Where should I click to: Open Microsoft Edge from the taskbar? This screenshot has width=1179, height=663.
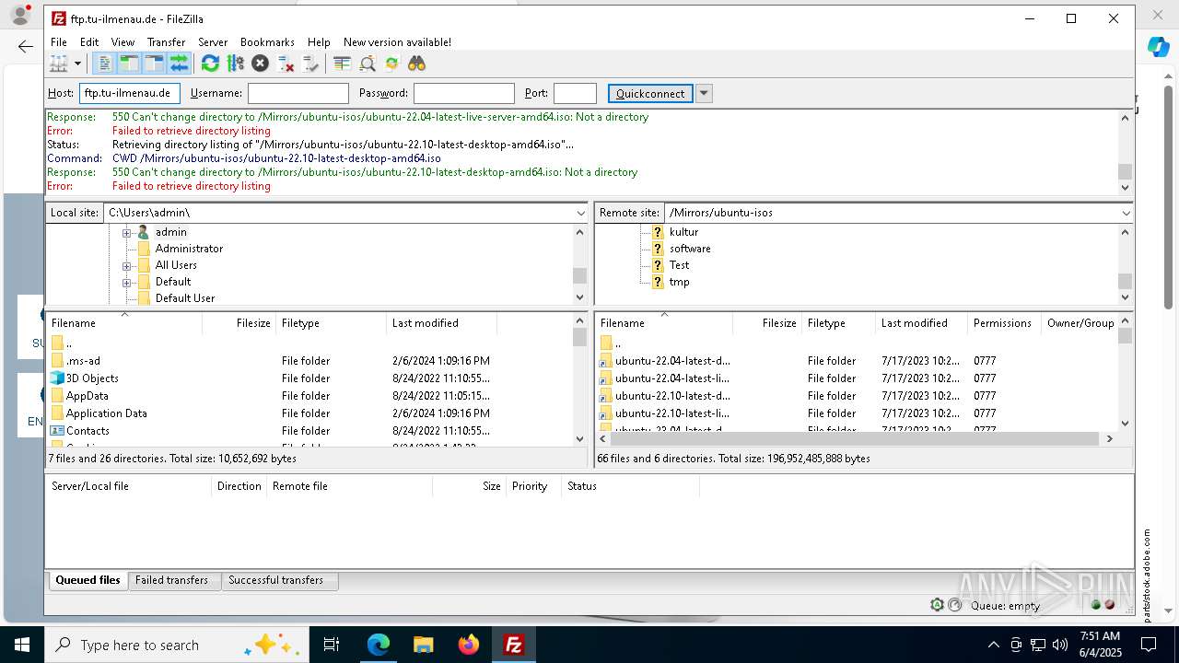pyautogui.click(x=379, y=645)
